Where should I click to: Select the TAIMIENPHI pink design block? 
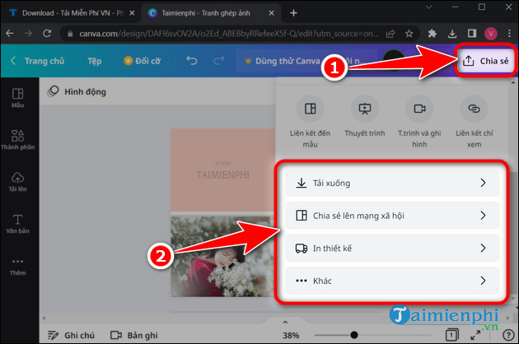tap(223, 170)
